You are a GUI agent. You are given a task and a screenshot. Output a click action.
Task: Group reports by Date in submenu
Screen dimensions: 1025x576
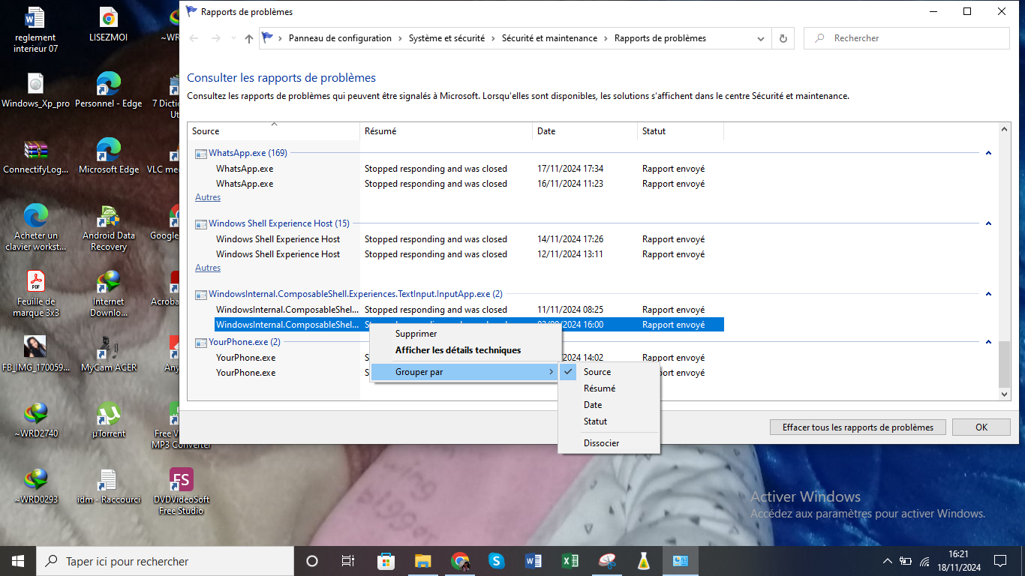tap(609, 405)
